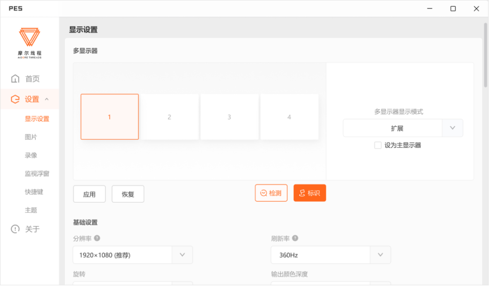Click the arrow of the 扩展 dropdown

coord(452,128)
